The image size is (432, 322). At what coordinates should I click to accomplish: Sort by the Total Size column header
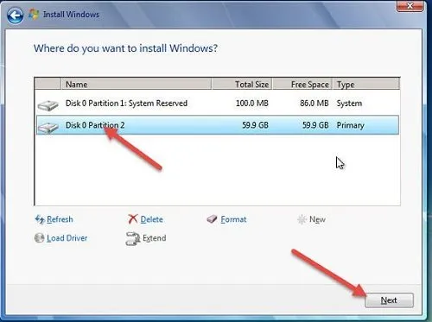click(x=242, y=85)
